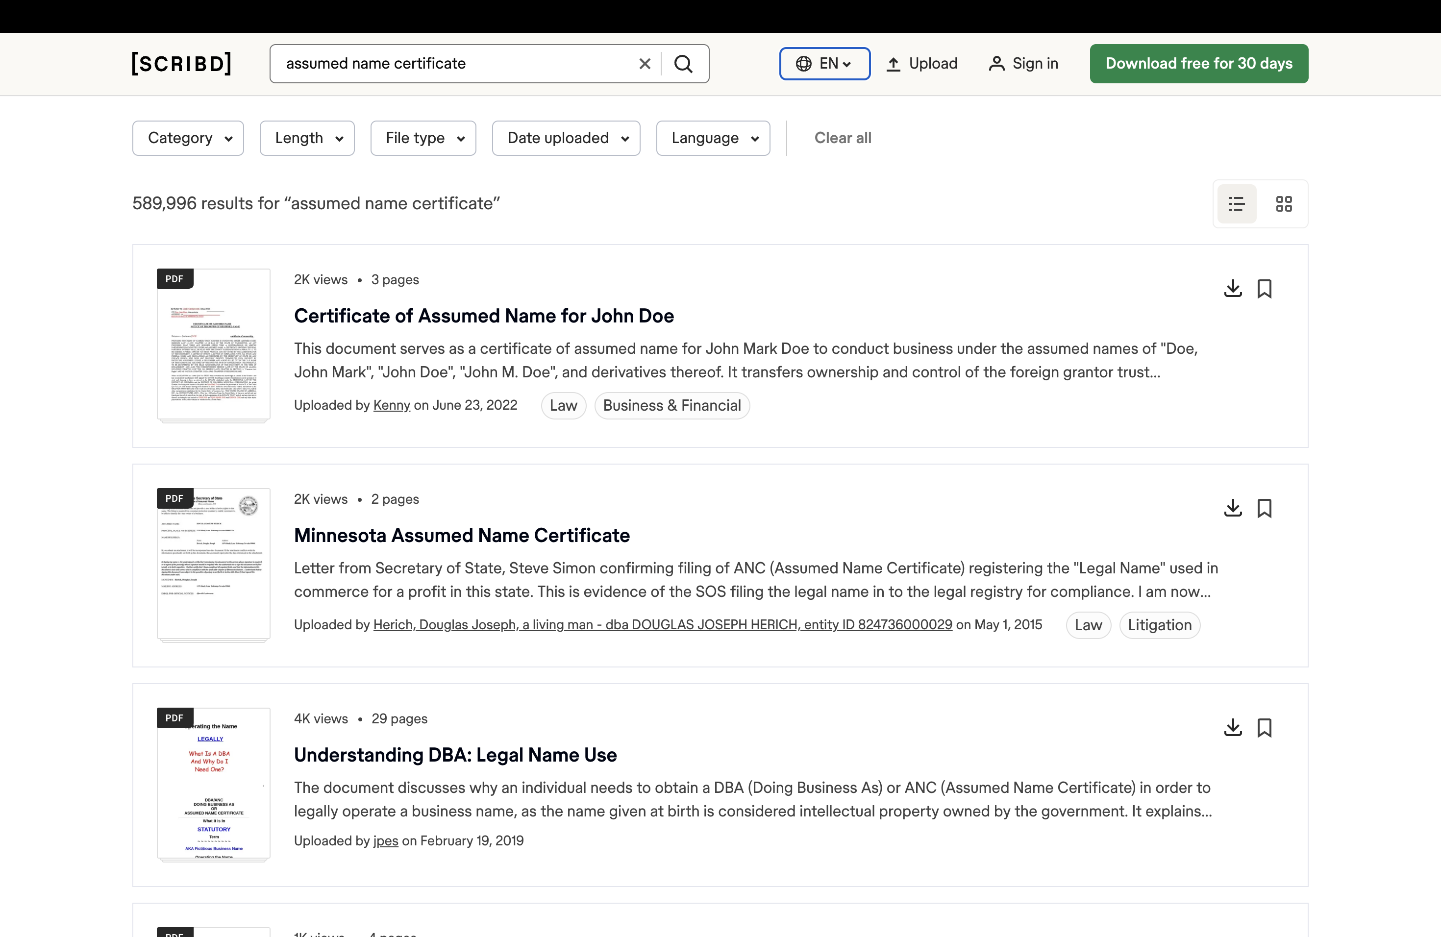Expand the Length filter

coord(307,138)
